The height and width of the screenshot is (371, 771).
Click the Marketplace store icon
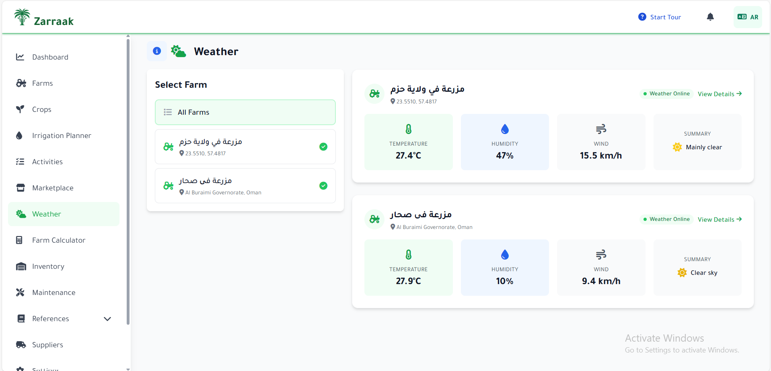21,188
